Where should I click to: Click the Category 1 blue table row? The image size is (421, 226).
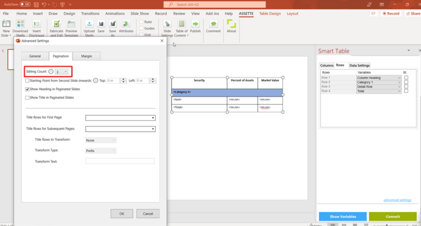[227, 92]
